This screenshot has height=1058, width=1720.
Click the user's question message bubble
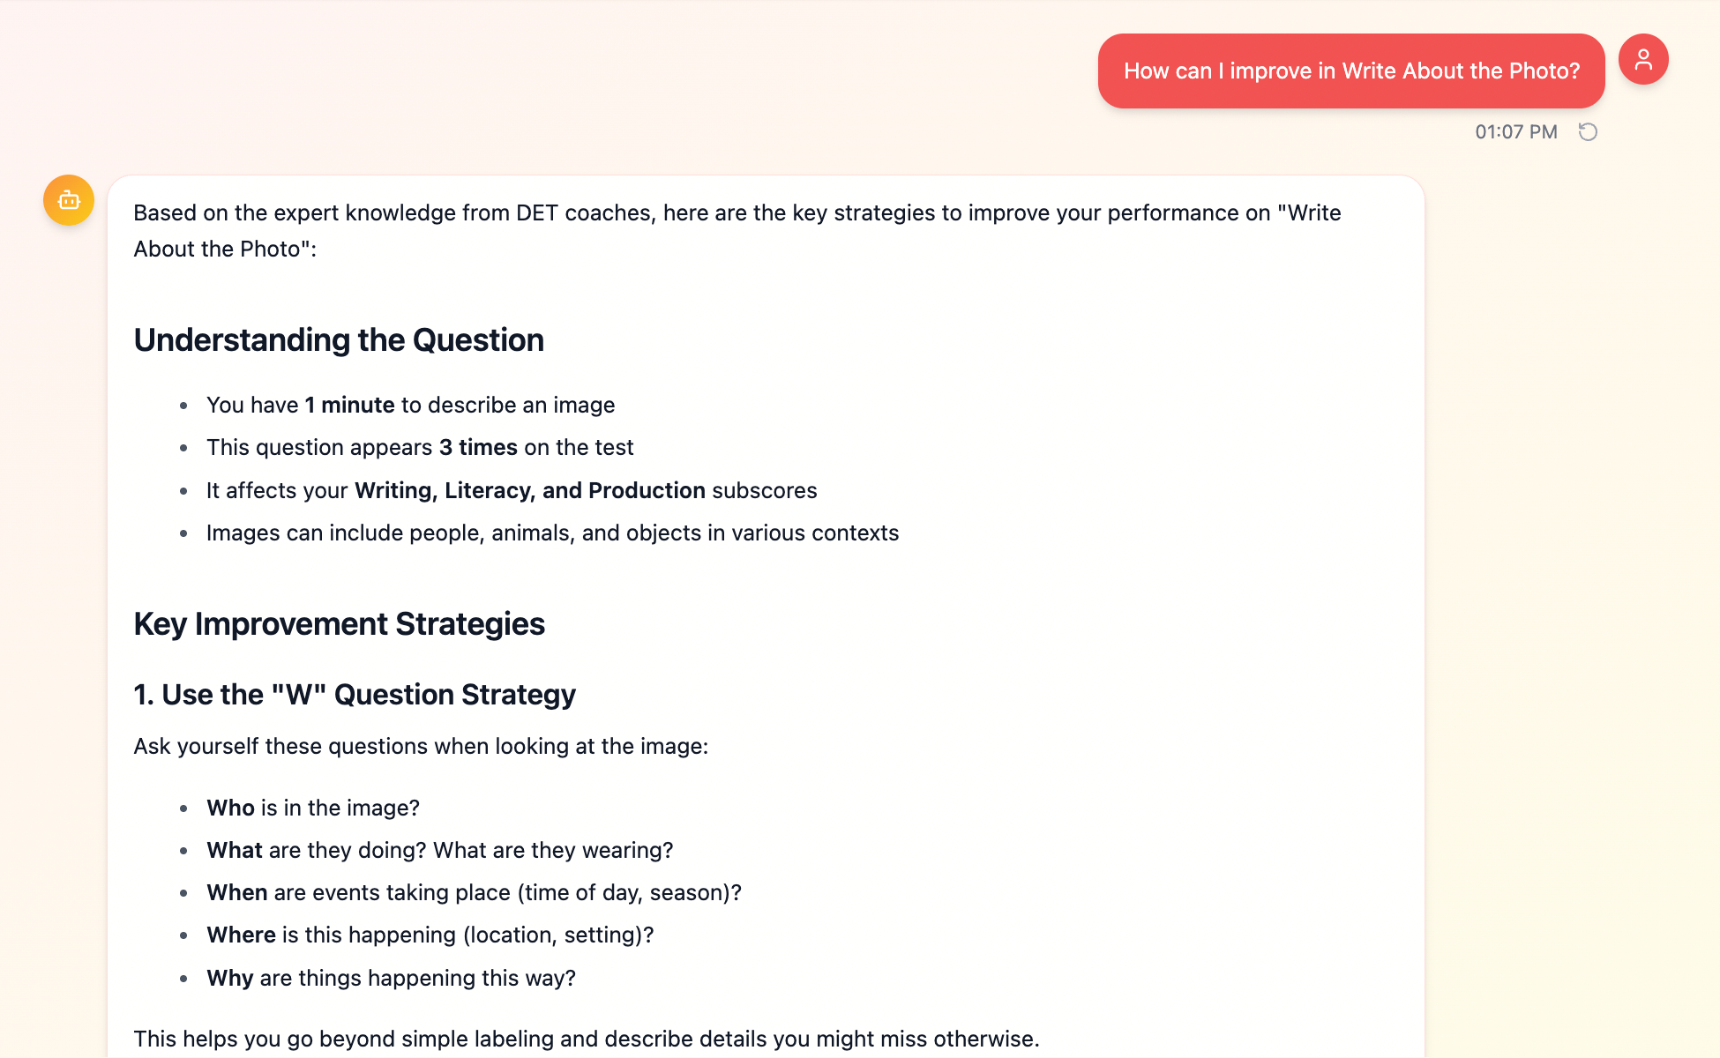1350,71
